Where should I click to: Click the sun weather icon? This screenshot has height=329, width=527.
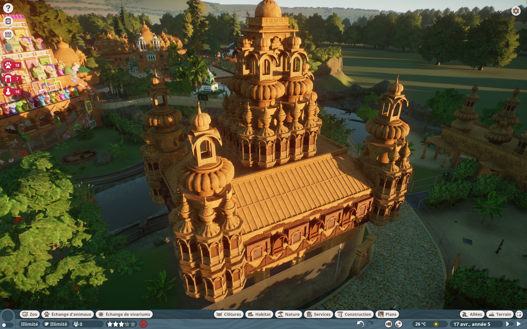pyautogui.click(x=436, y=324)
